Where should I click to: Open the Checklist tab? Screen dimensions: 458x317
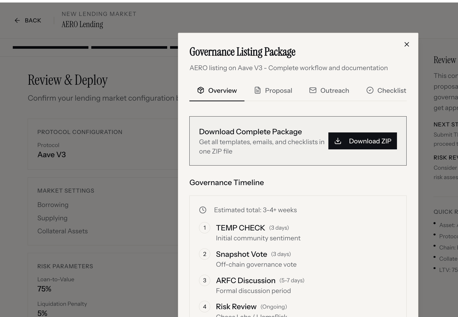[386, 90]
